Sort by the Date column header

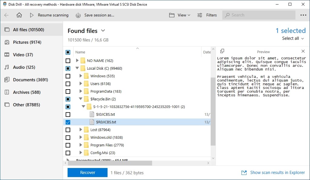pyautogui.click(x=207, y=52)
